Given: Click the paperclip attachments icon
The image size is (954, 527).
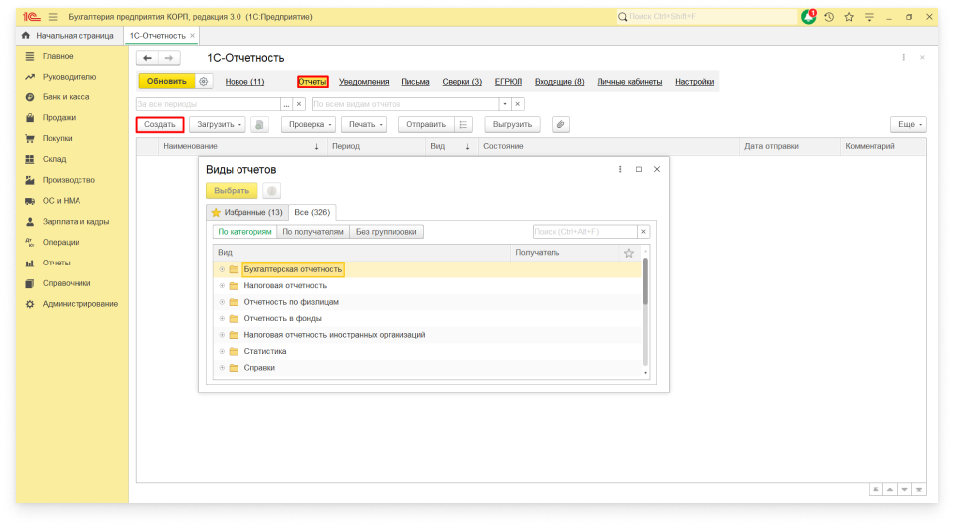Looking at the screenshot, I should (560, 124).
